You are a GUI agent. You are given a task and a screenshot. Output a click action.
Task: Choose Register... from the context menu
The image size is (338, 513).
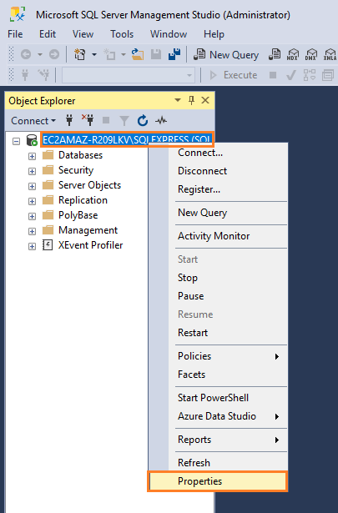click(219, 189)
